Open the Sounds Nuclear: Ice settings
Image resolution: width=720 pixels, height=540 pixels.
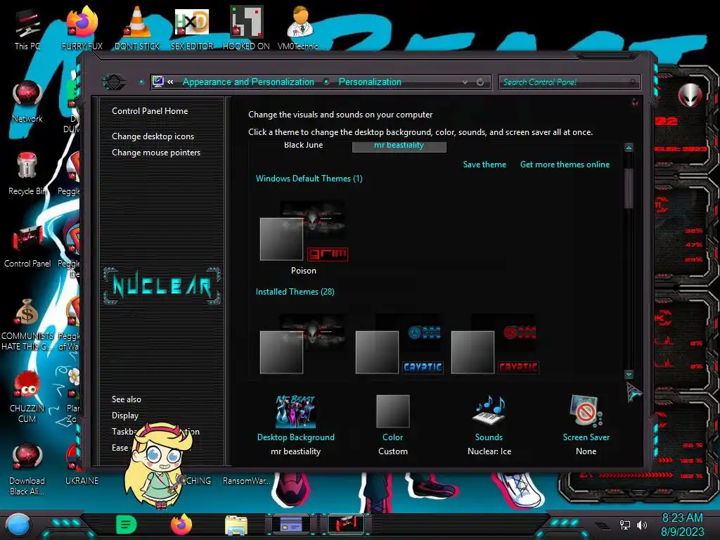coord(489,425)
